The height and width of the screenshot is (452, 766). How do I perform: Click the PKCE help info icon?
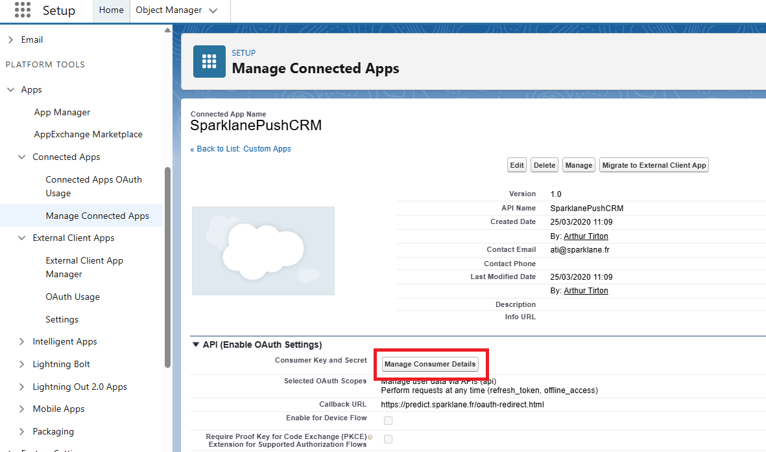pyautogui.click(x=370, y=437)
